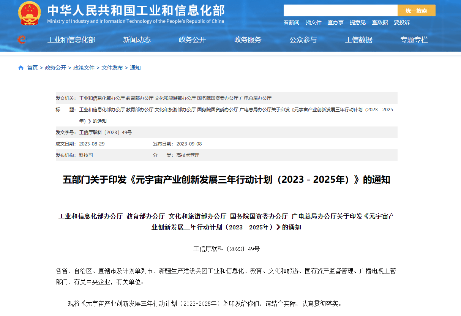
Task: Open the 政务公开 breadcrumb link
Action: (x=55, y=67)
